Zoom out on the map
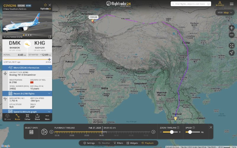 click(232, 35)
